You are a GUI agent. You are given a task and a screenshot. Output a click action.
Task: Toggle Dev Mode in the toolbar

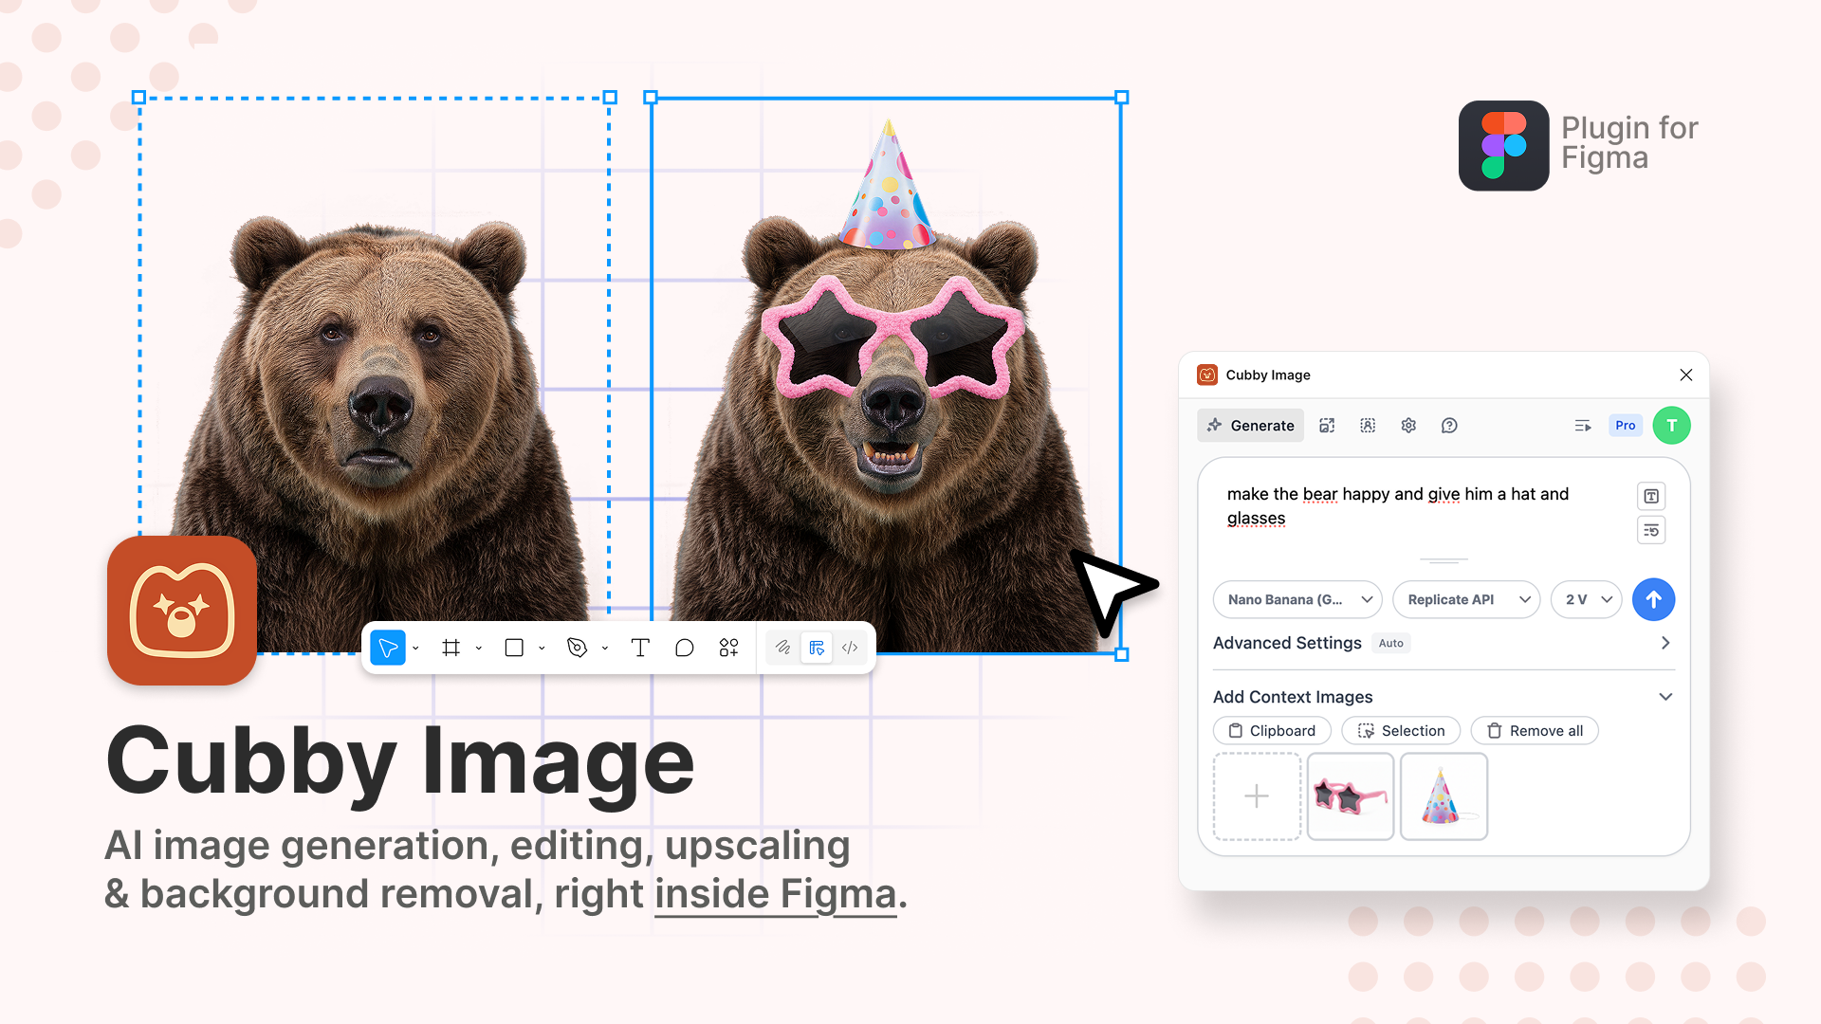tap(817, 648)
